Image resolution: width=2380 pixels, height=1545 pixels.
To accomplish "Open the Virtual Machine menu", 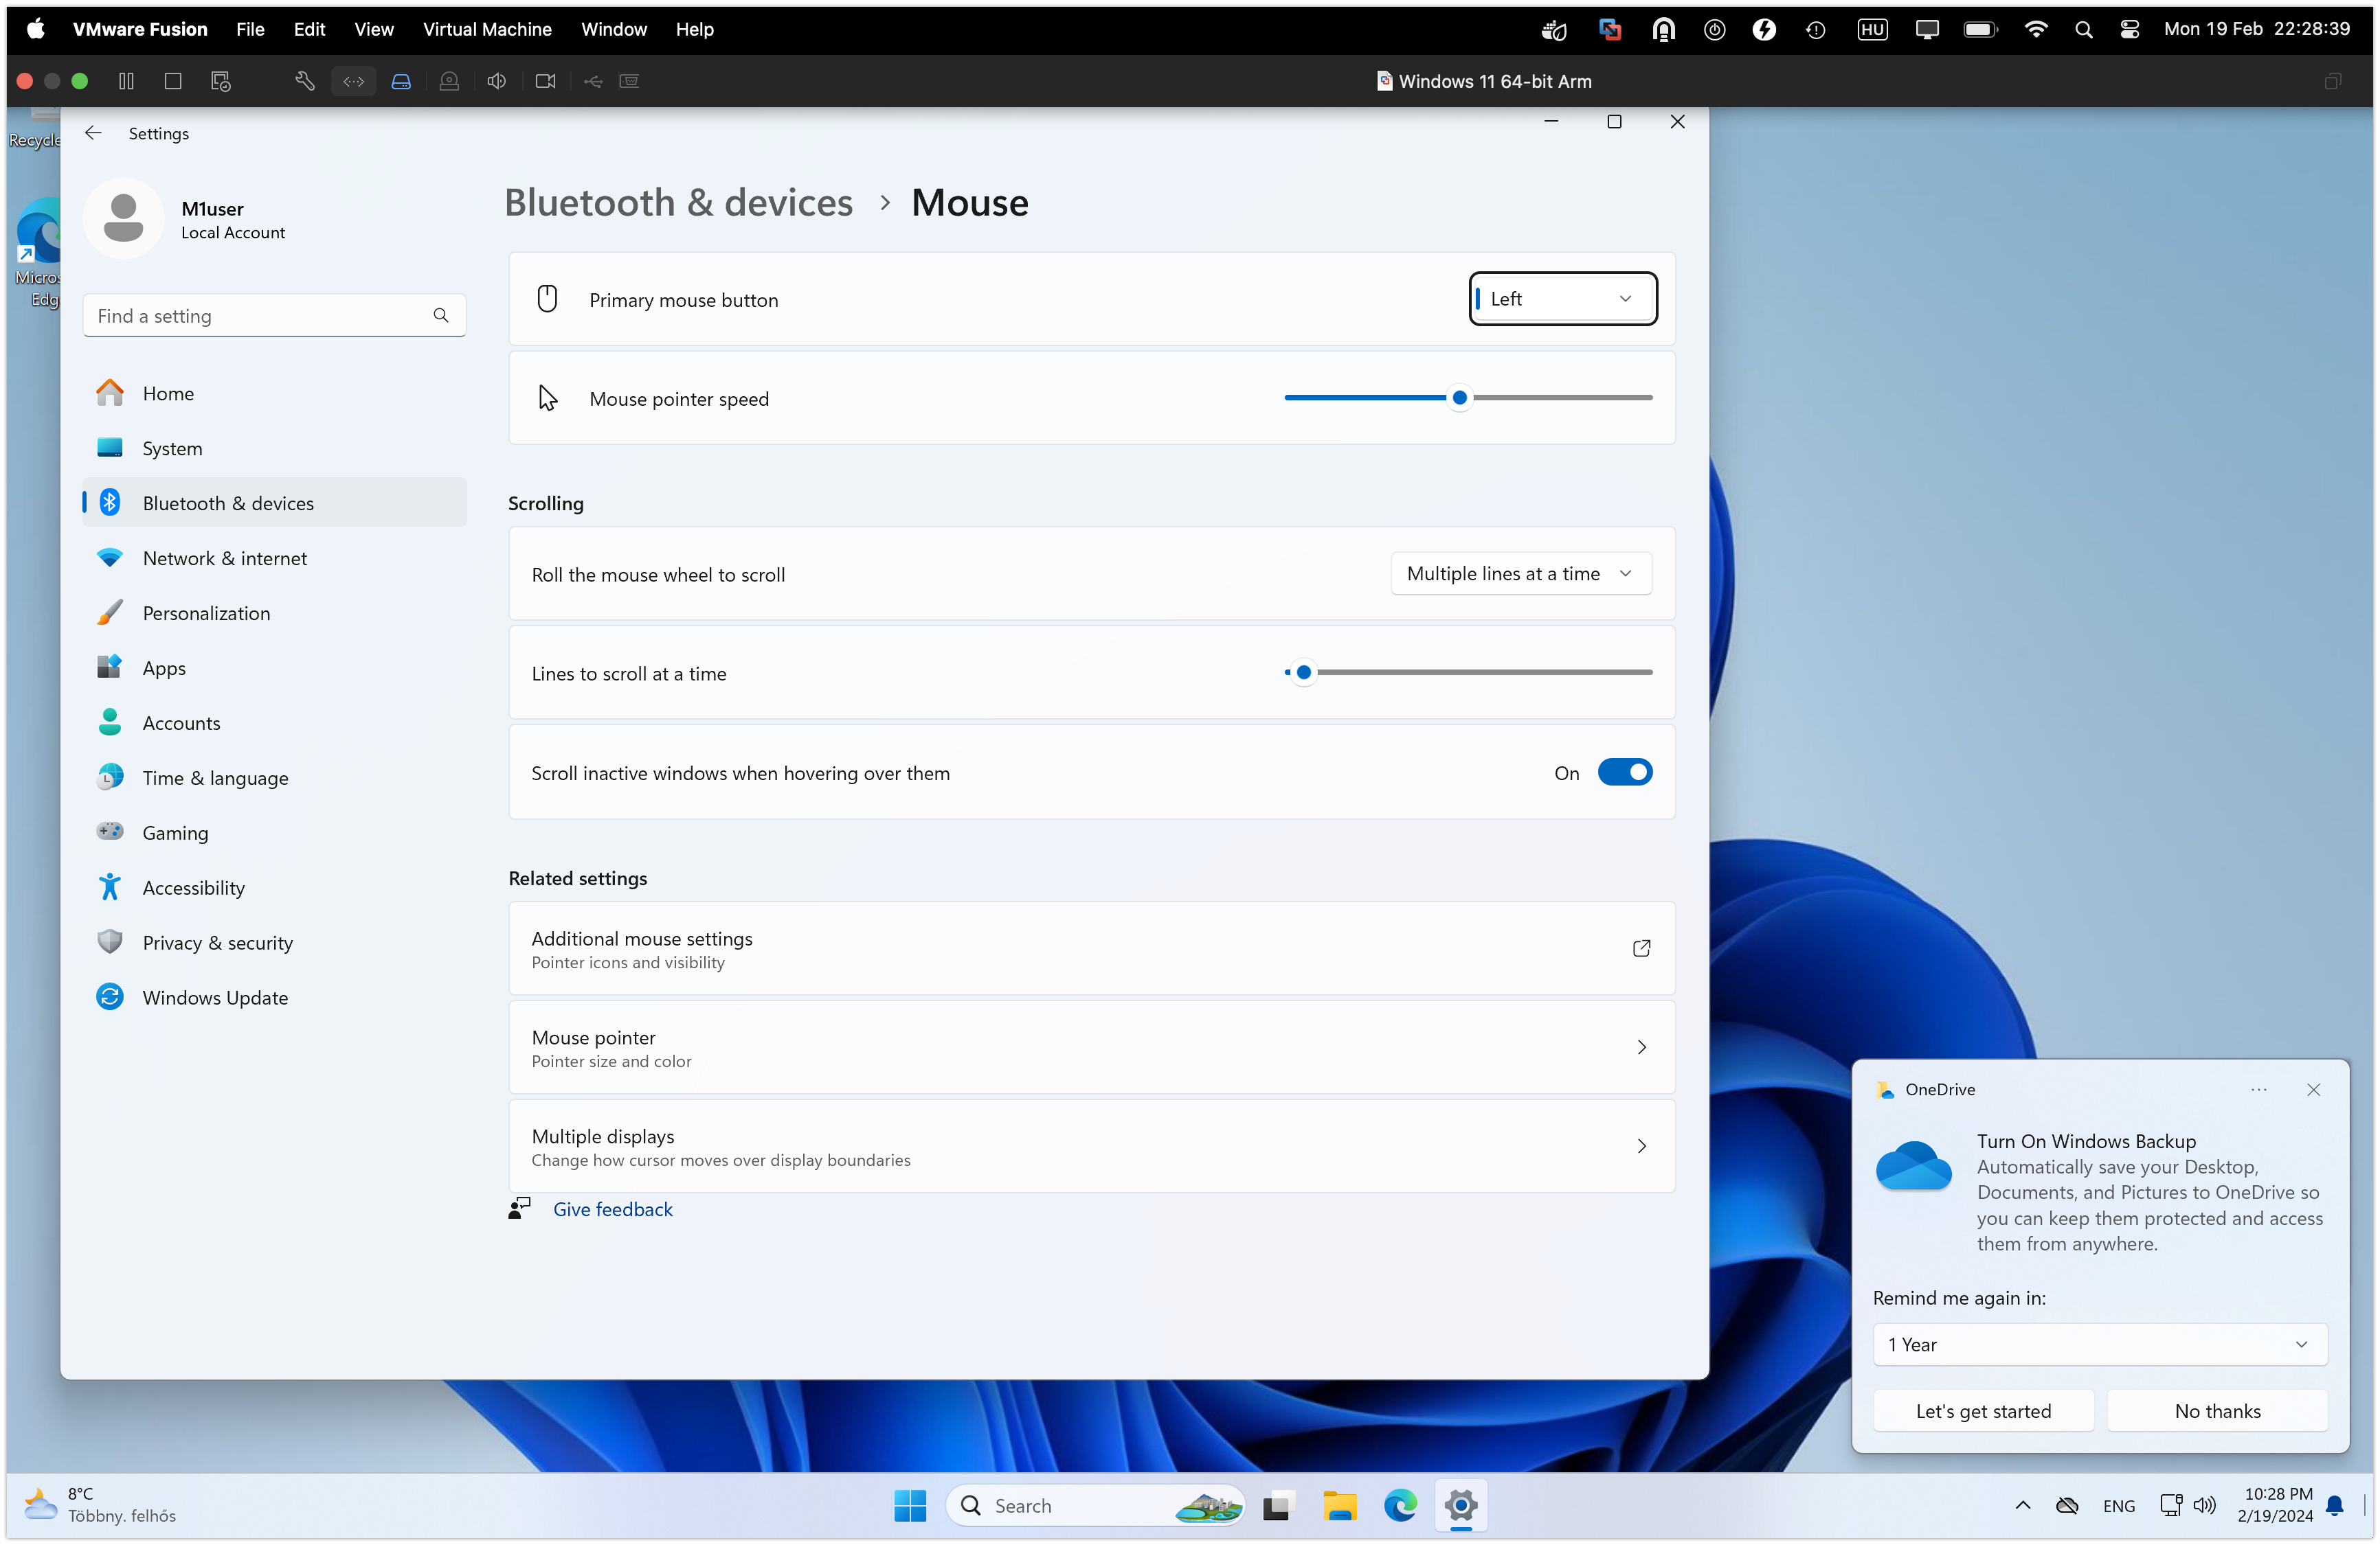I will [487, 29].
